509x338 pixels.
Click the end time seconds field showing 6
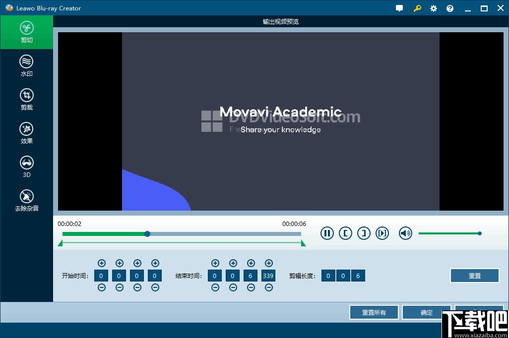tap(251, 276)
